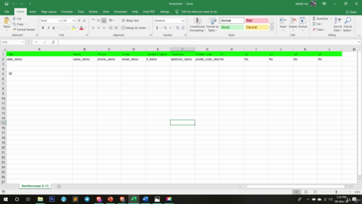
Task: Open the AutoSum dropdown arrow
Action: click(331, 19)
